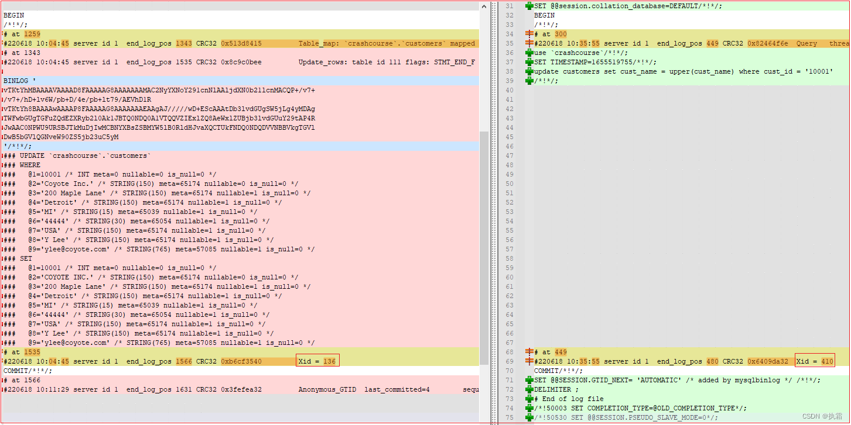Click the left pane scroll-down arrow
The image size is (851, 425).
pos(484,419)
